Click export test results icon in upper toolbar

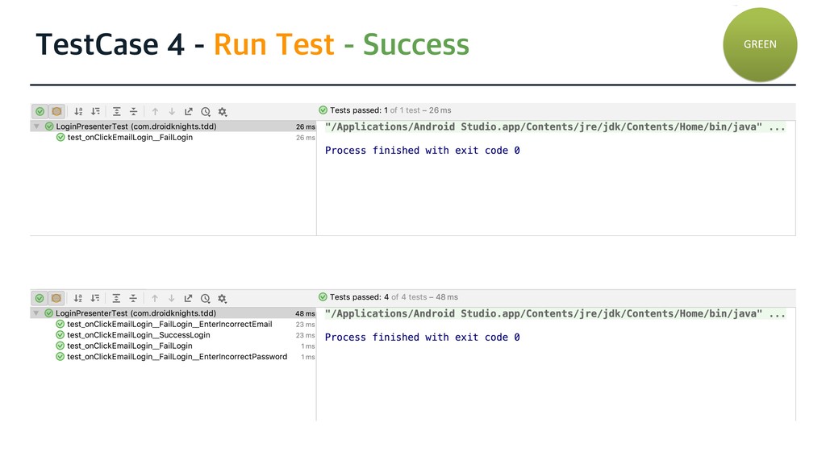click(189, 111)
